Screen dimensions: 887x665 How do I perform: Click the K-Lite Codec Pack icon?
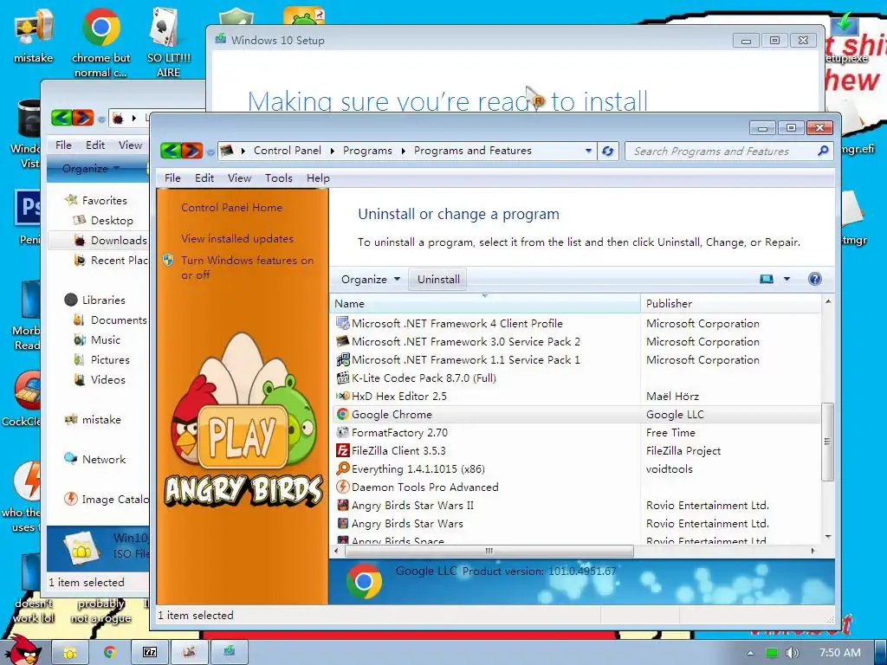pyautogui.click(x=342, y=378)
